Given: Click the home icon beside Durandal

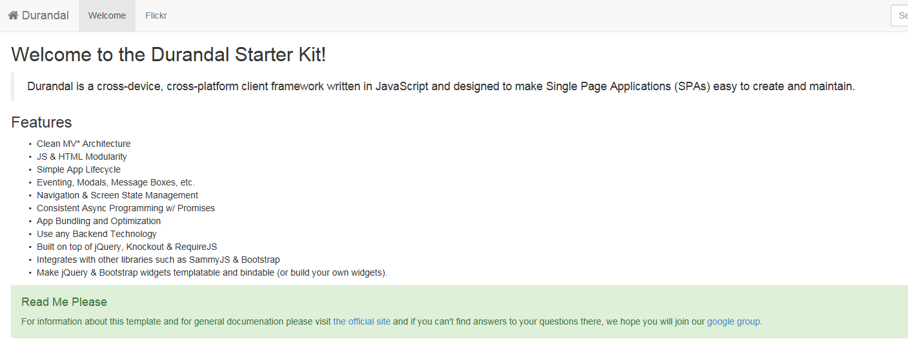Looking at the screenshot, I should pyautogui.click(x=13, y=15).
